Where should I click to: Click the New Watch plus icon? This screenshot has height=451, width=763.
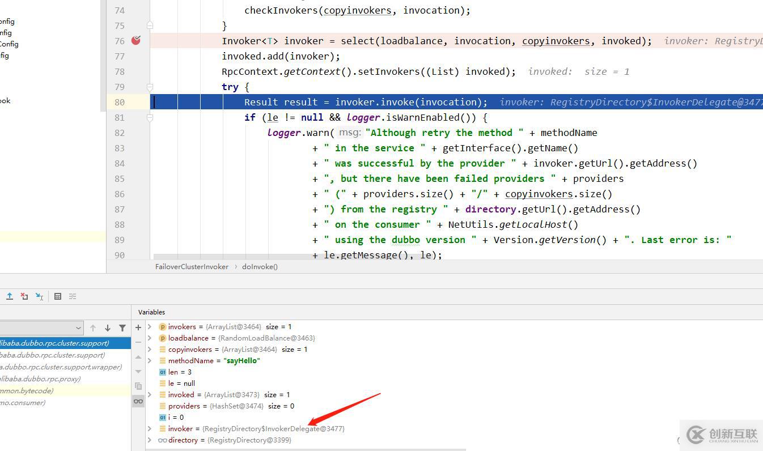pos(138,327)
